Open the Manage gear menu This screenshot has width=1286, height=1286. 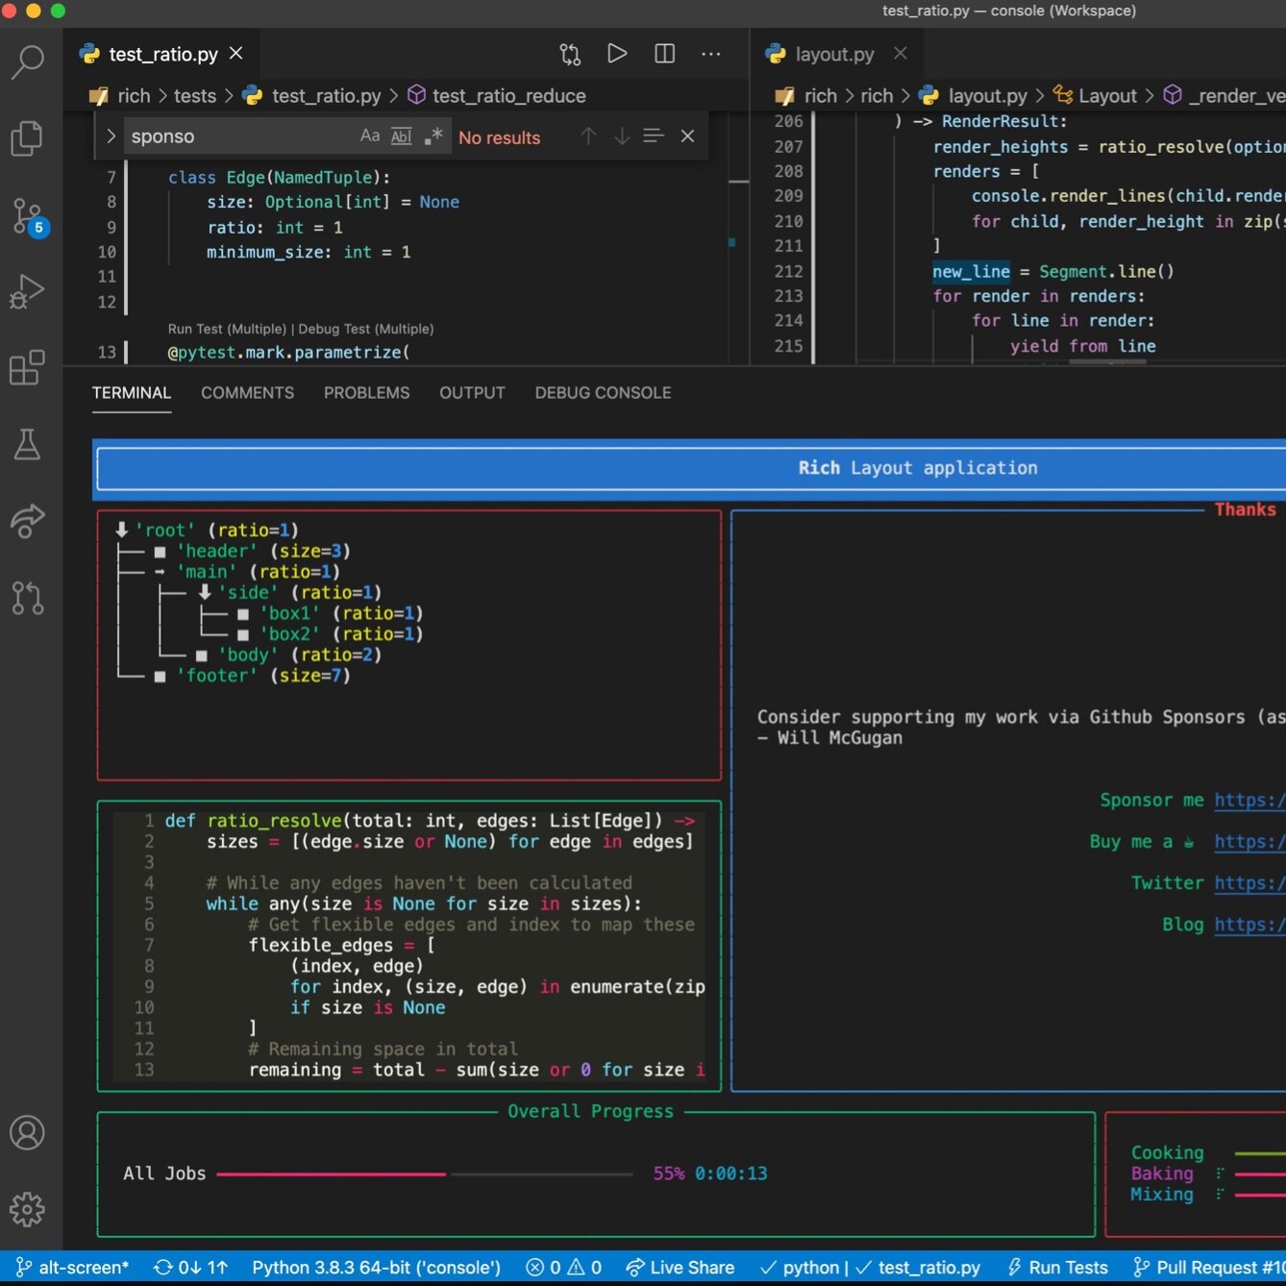point(28,1209)
